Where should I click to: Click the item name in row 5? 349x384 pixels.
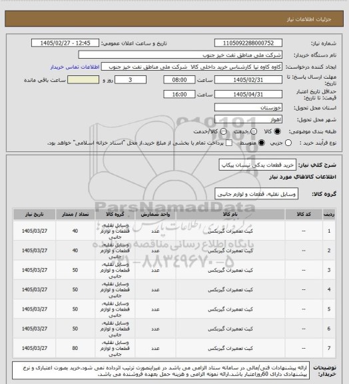230,309
